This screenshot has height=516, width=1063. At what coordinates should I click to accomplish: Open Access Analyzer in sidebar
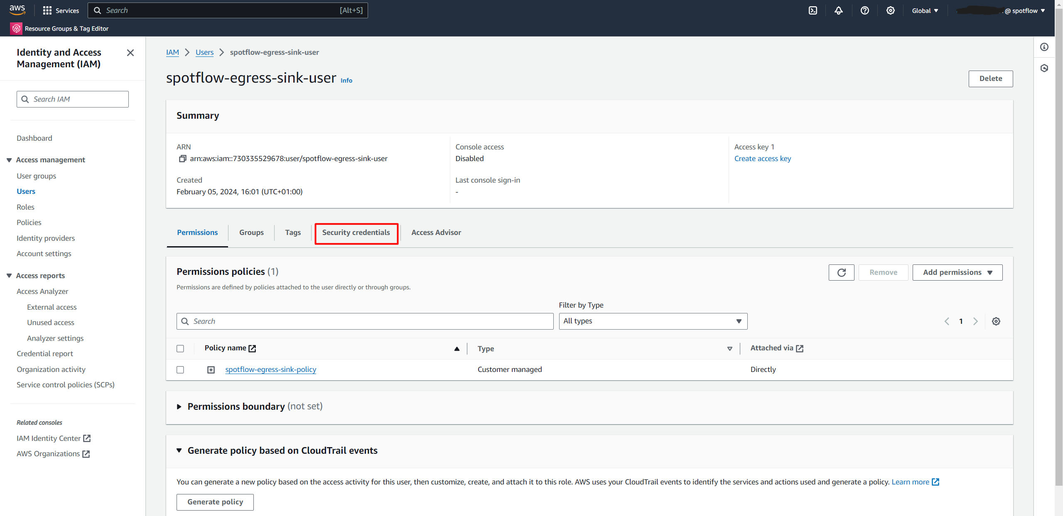click(42, 291)
